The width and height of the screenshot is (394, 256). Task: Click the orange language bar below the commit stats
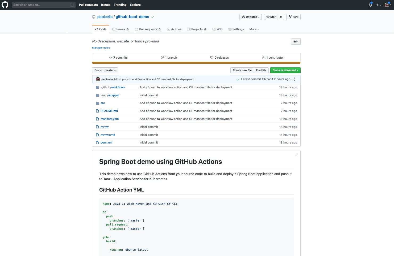coord(196,63)
